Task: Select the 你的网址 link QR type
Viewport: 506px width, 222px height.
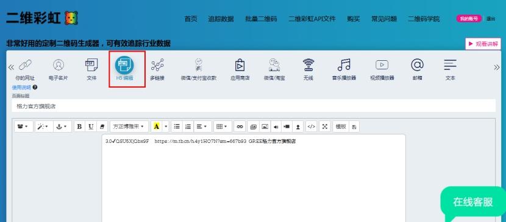Action: [25, 69]
